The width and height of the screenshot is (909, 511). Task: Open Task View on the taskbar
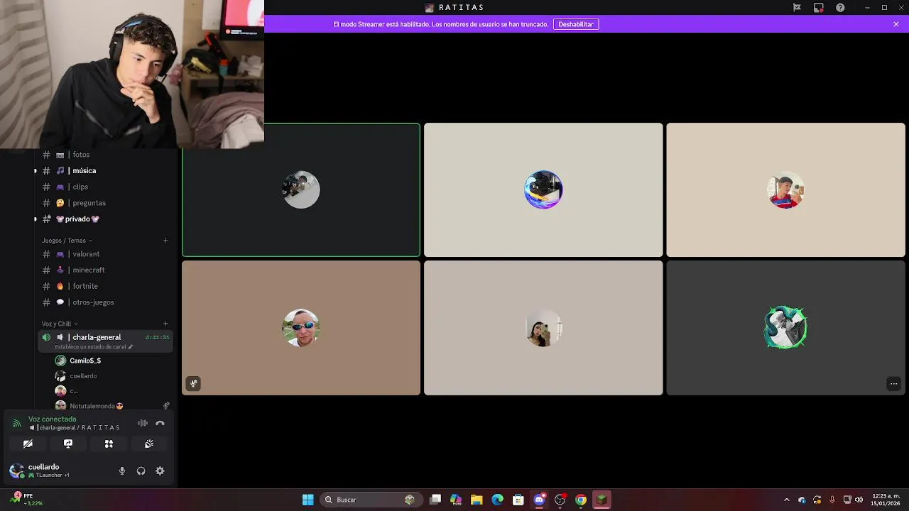pyautogui.click(x=435, y=500)
